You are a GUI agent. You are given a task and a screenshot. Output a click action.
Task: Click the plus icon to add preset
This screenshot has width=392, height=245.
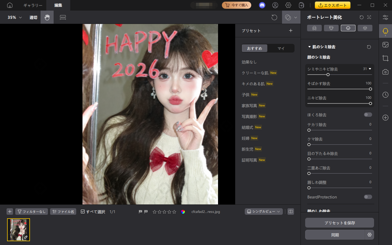click(x=290, y=30)
